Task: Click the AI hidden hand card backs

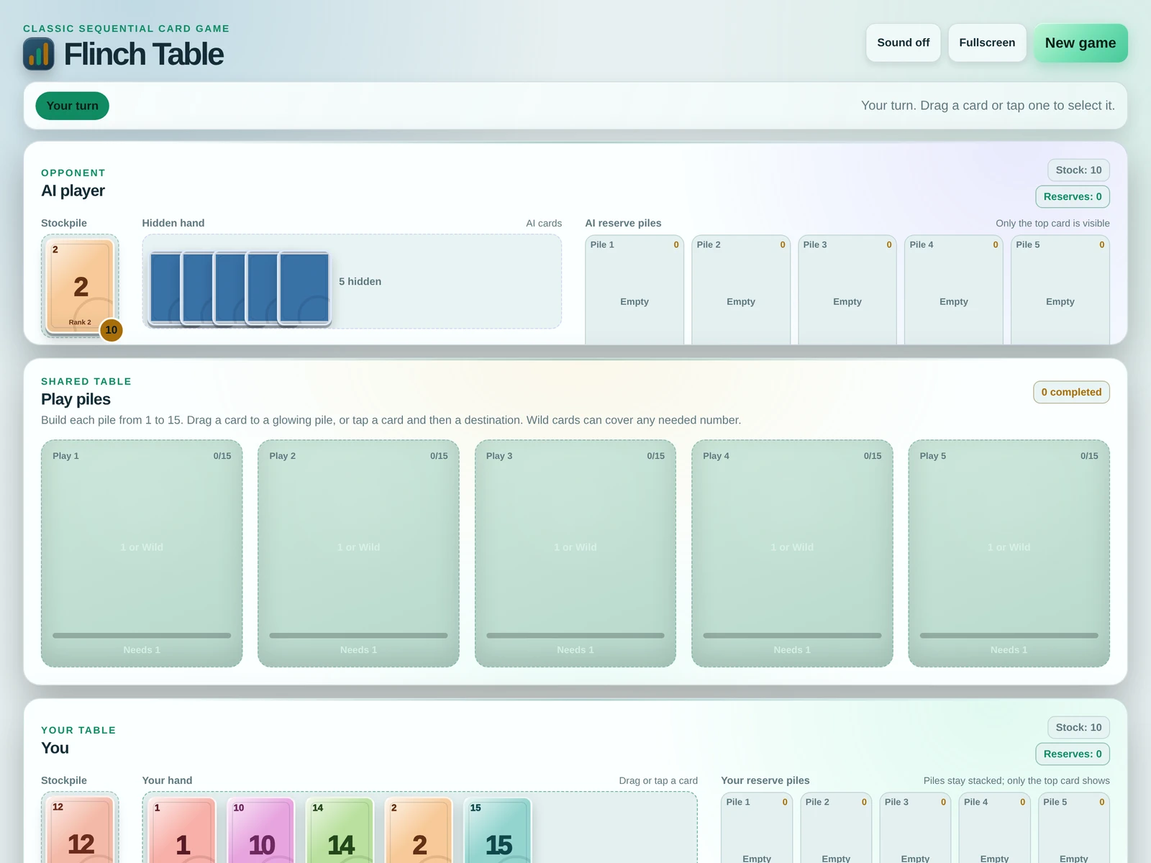Action: 240,288
